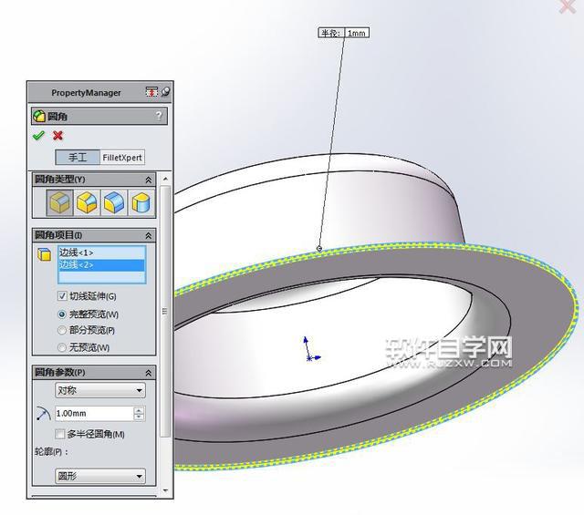Select 部分预览 partial preview radio button
This screenshot has width=584, height=515.
coord(62,330)
